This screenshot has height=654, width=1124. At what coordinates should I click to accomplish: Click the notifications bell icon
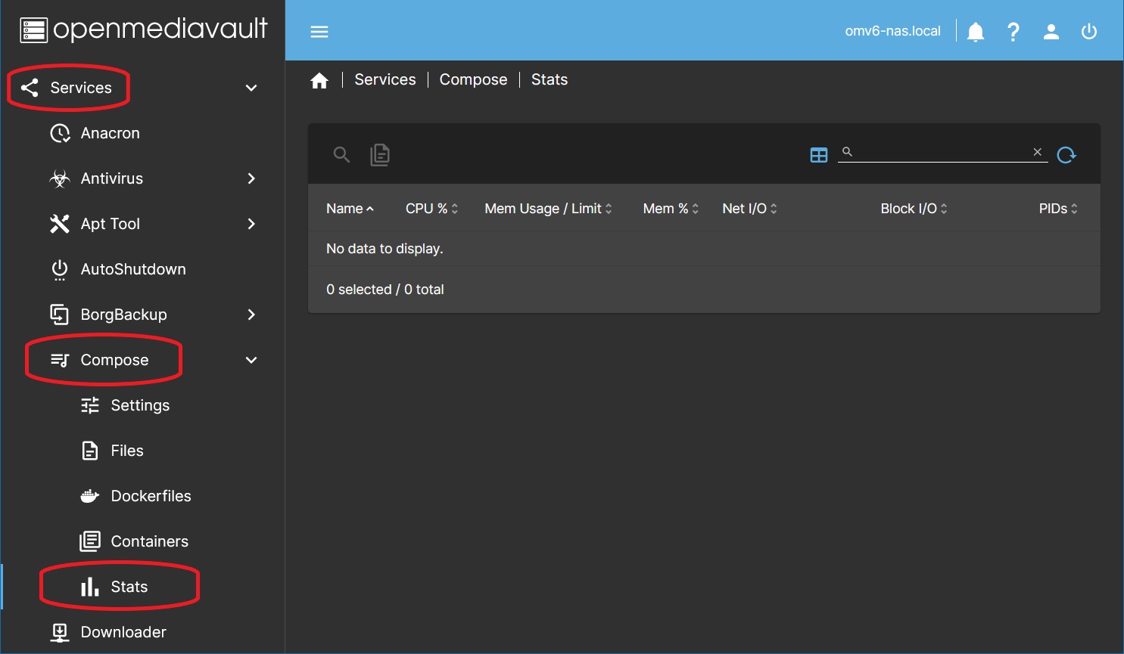point(976,32)
